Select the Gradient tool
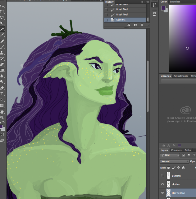 (2, 70)
